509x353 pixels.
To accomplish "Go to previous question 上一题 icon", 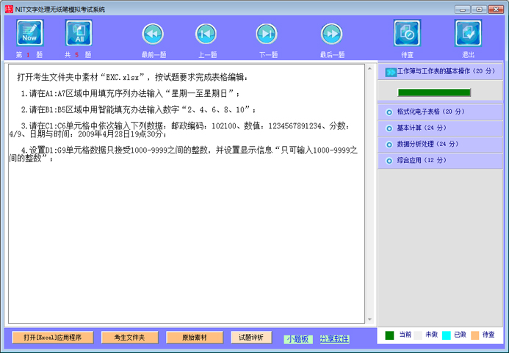I will 206,34.
